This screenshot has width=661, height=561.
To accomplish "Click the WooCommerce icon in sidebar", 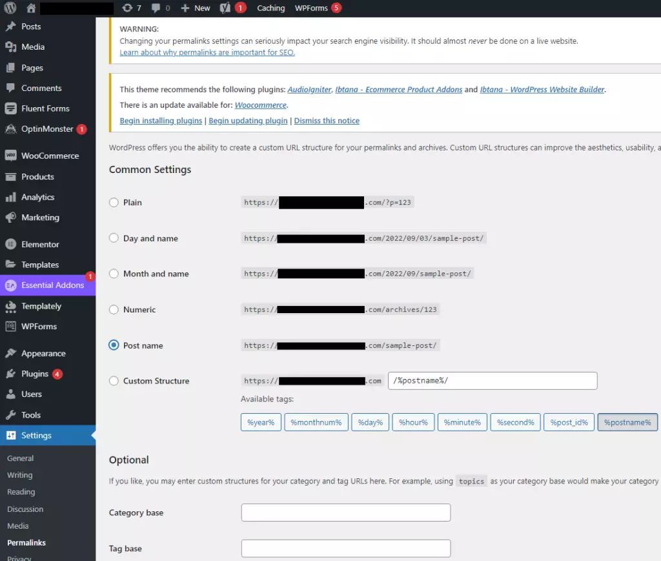I will point(10,156).
